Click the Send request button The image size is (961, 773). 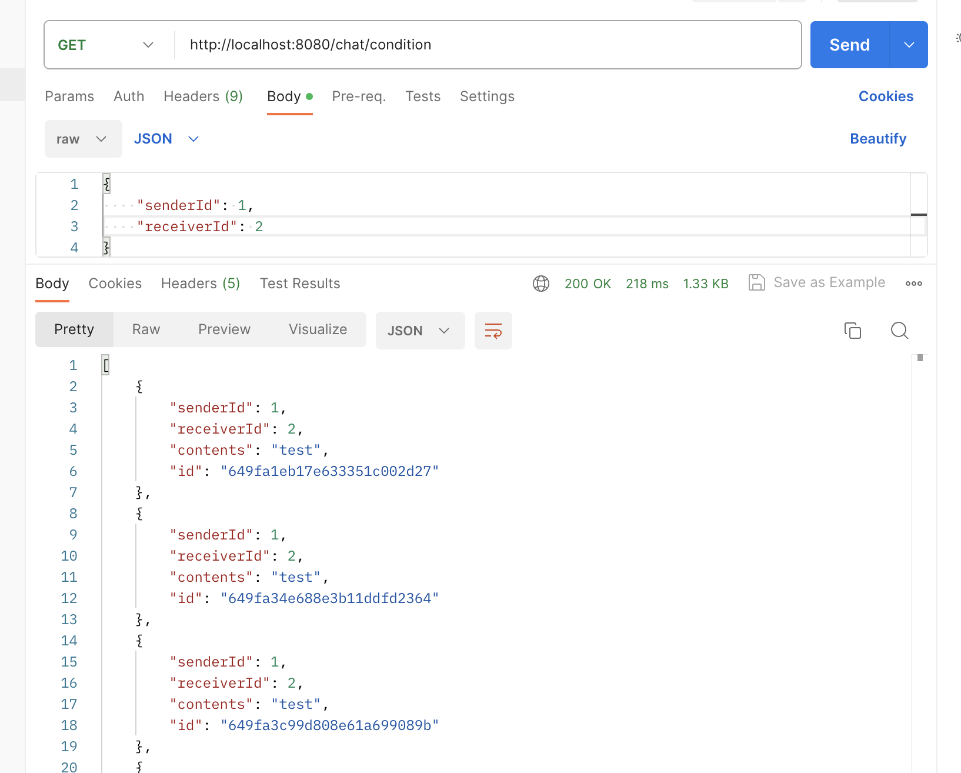click(x=849, y=45)
